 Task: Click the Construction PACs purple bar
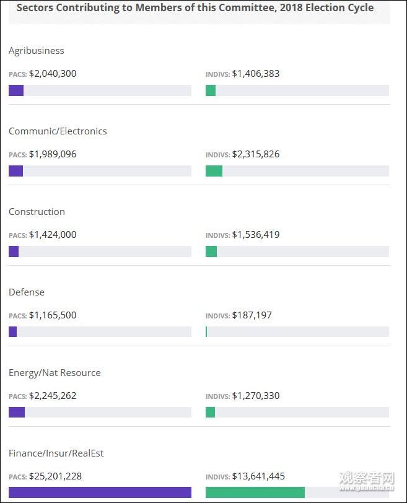point(14,251)
